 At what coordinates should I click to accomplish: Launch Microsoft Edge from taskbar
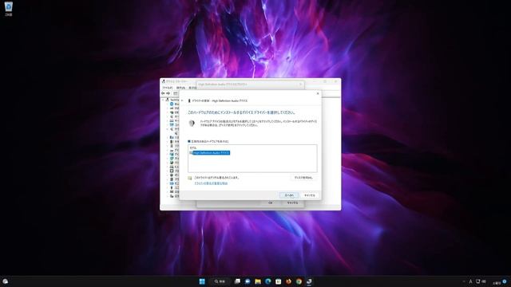tap(268, 281)
